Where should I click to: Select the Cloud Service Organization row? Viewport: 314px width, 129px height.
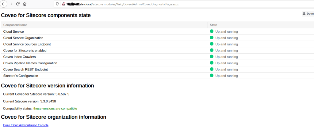[x=23, y=38]
